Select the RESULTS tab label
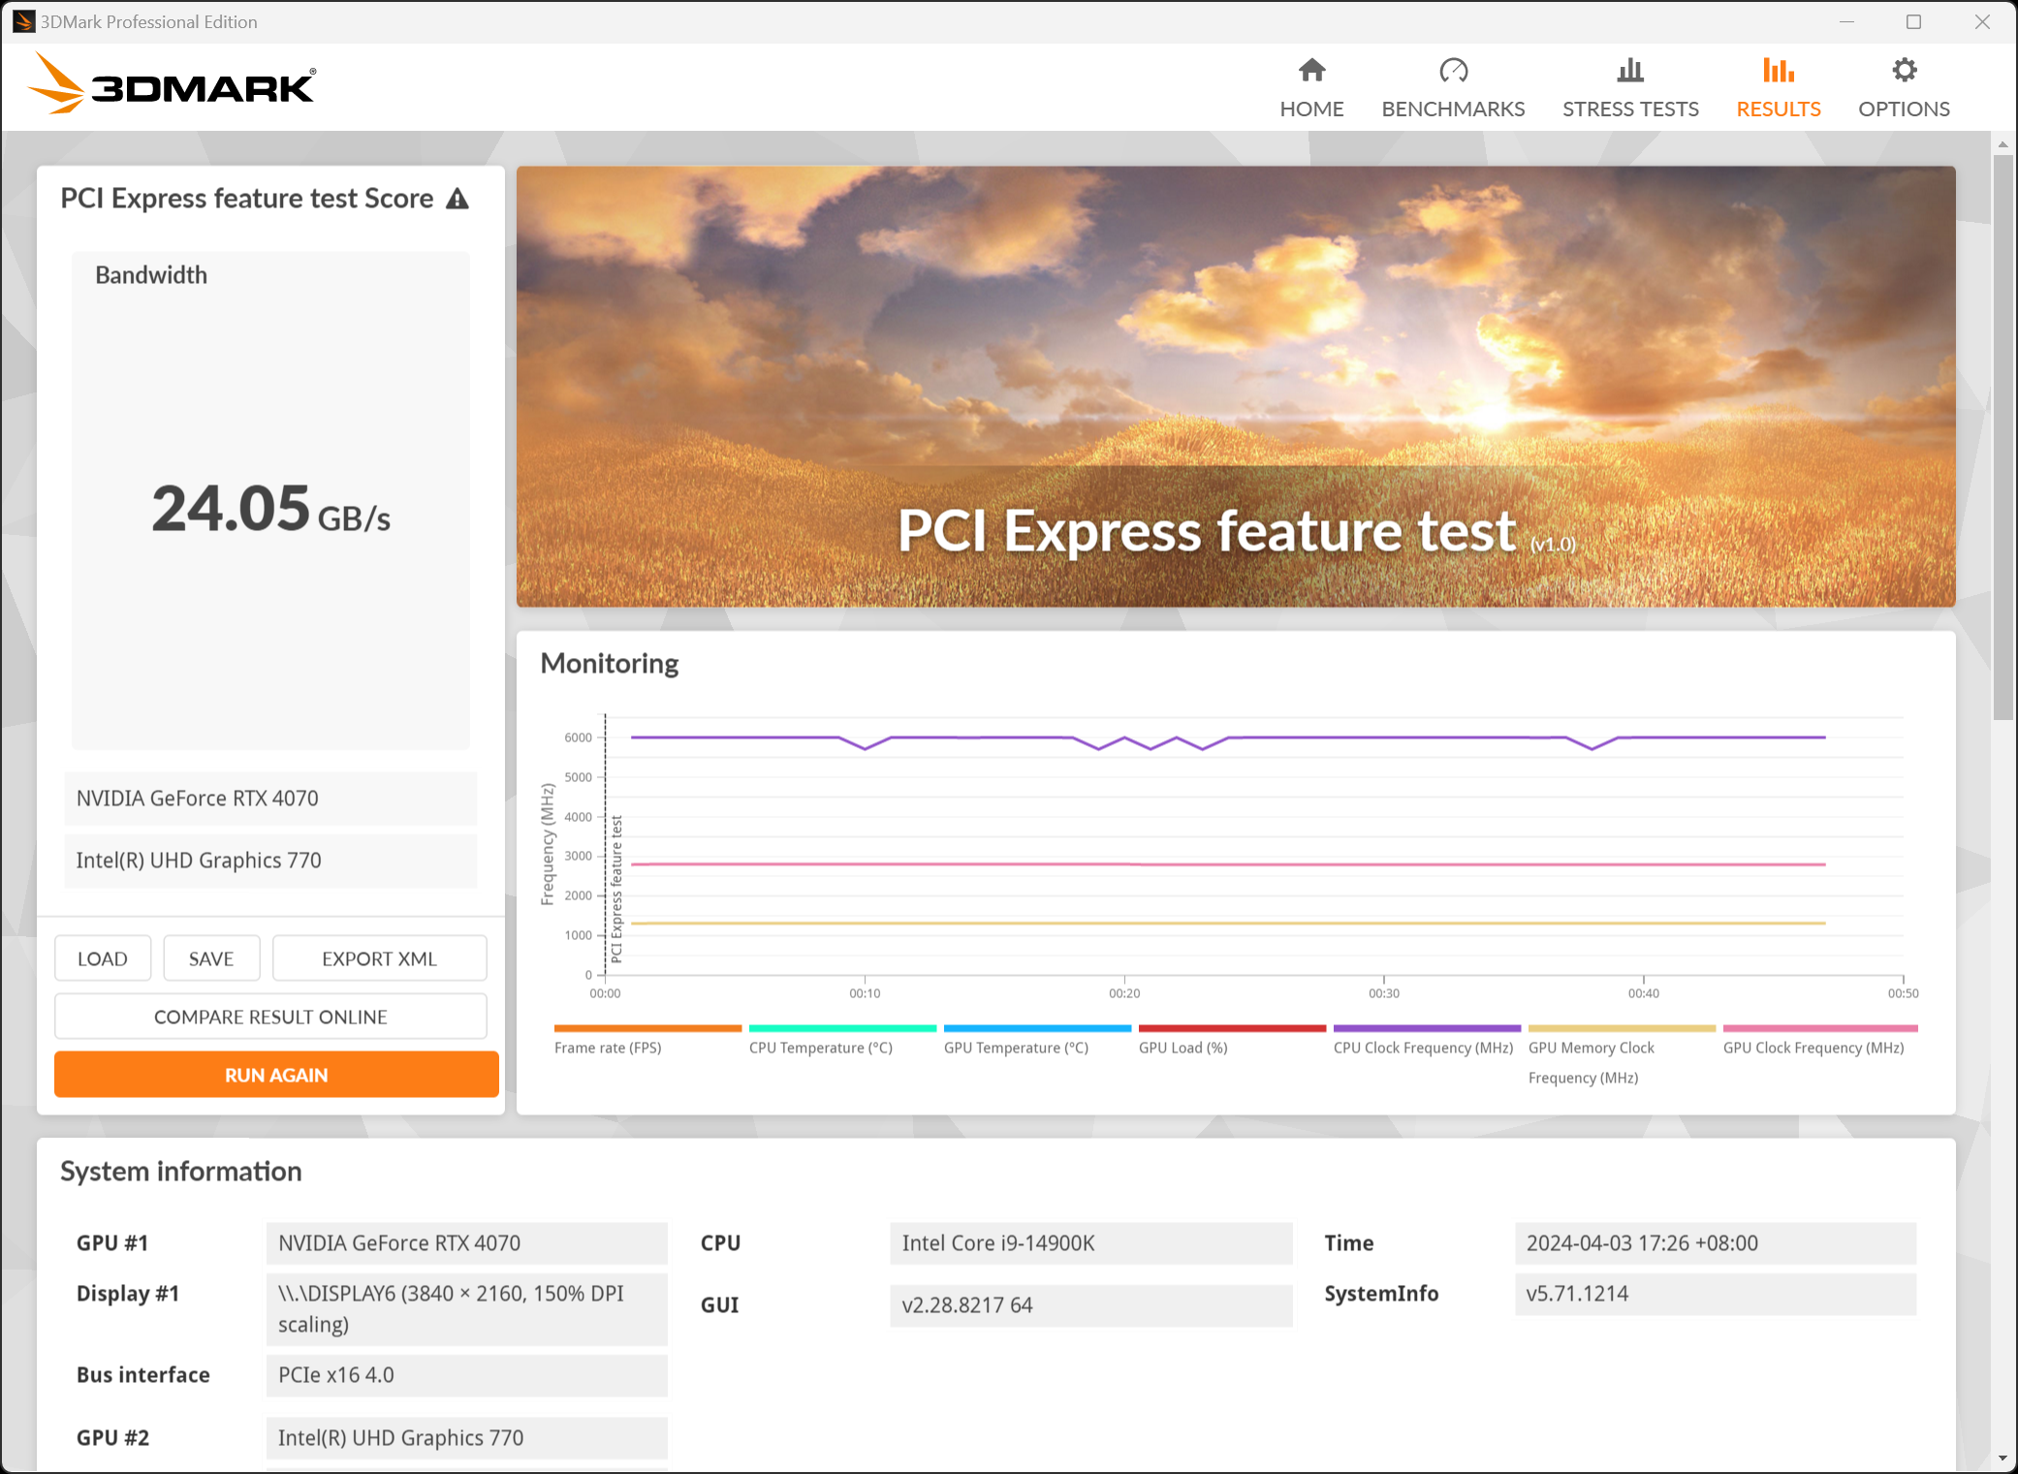Viewport: 2018px width, 1474px height. [1778, 109]
